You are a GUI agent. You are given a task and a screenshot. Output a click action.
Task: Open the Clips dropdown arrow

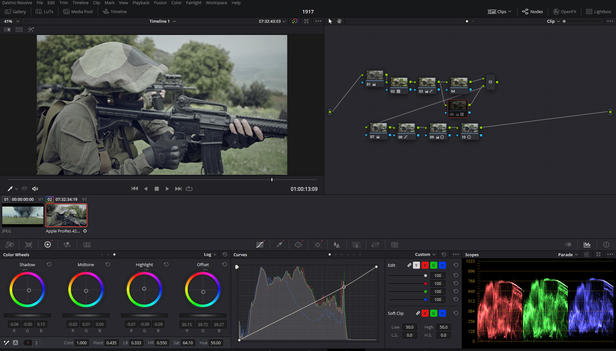[x=510, y=12]
